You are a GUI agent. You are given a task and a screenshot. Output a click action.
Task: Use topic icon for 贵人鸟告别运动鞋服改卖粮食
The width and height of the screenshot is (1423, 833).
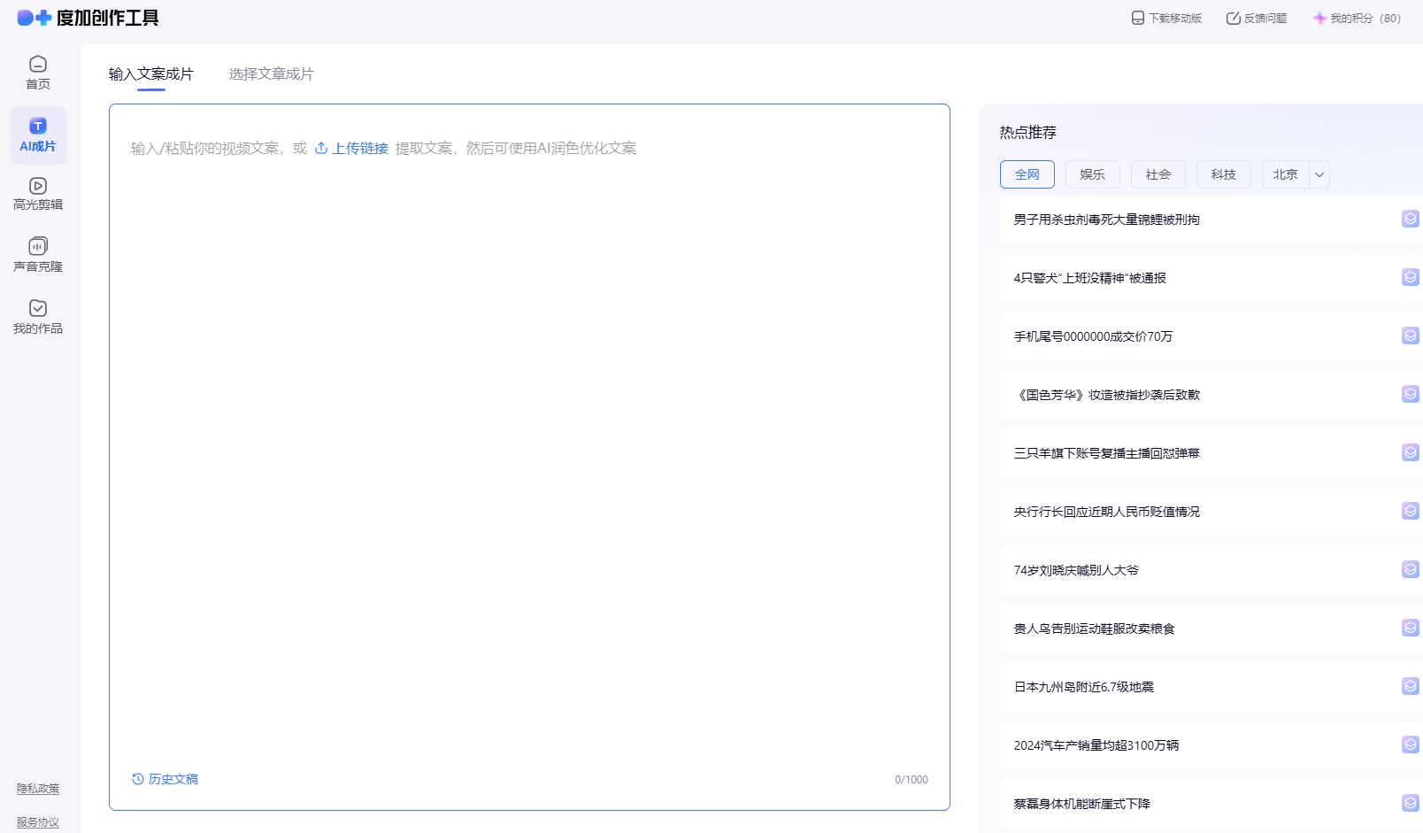pyautogui.click(x=1411, y=628)
